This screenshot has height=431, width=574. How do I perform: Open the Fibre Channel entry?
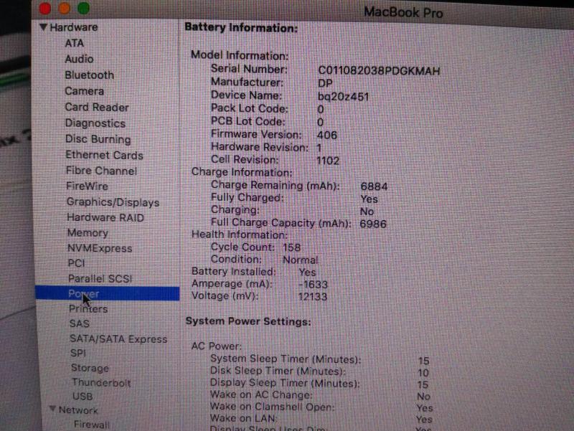(x=101, y=171)
